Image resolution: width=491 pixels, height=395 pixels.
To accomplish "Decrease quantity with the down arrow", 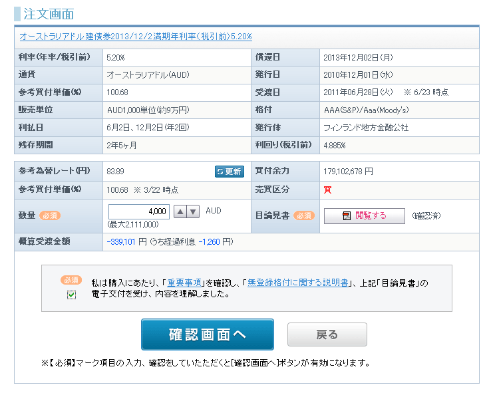I will click(x=193, y=211).
